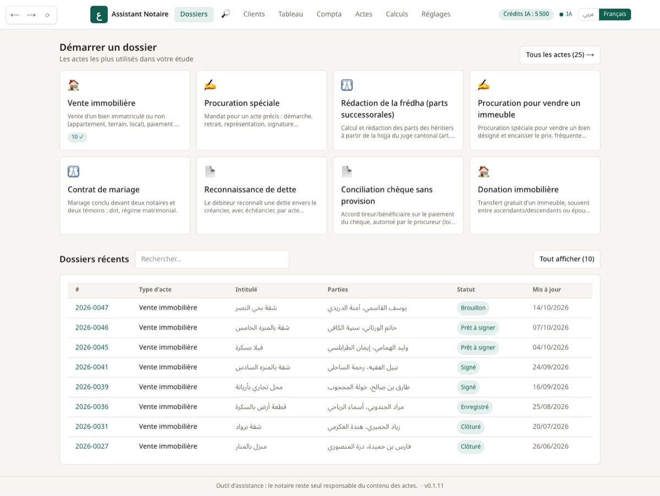
Task: Open the Dossiers tab
Action: (x=194, y=14)
